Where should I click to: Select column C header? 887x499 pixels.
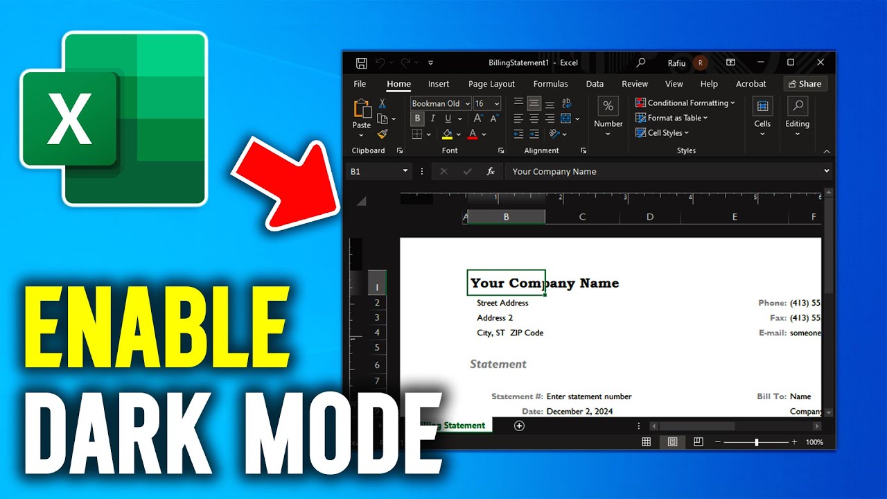click(x=582, y=217)
